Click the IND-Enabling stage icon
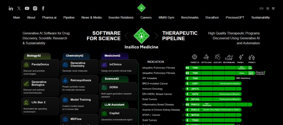283x125 pixels. 229,57
